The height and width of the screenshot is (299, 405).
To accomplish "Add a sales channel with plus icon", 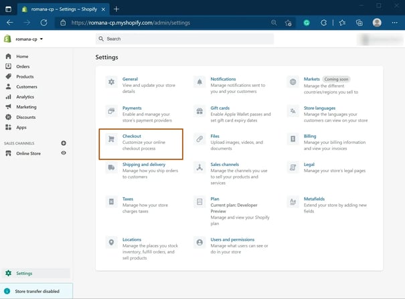I will [x=64, y=143].
